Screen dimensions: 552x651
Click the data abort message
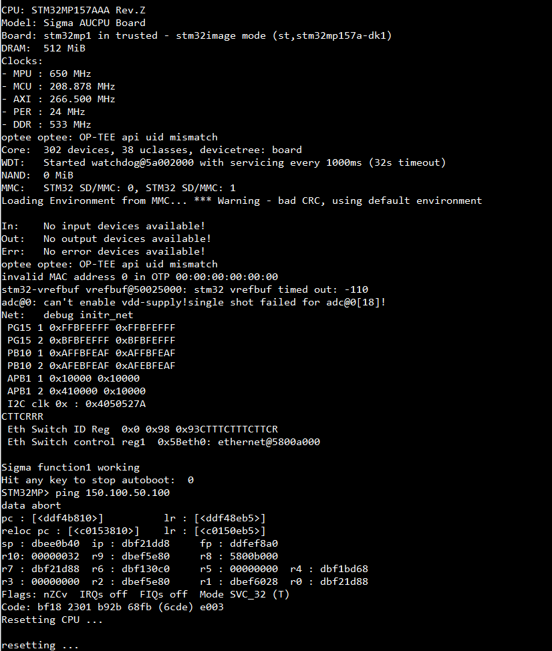(31, 506)
